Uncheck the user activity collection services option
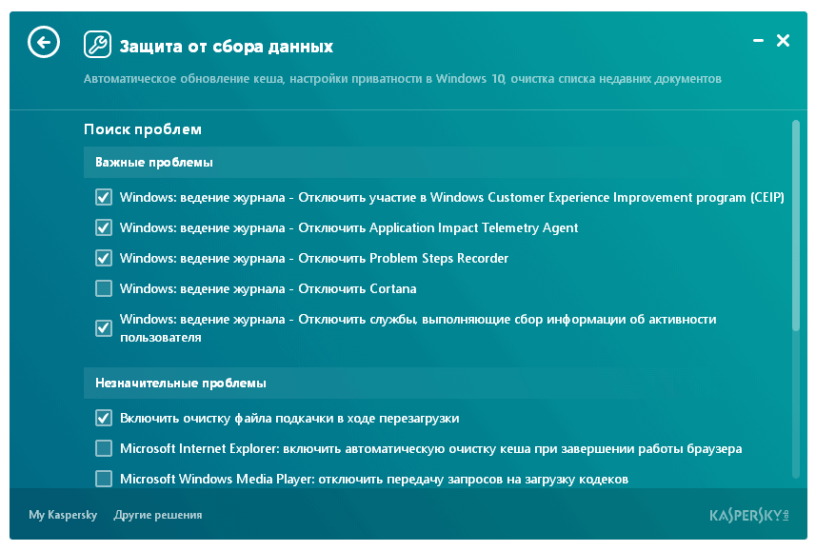The image size is (816, 551). 104,328
